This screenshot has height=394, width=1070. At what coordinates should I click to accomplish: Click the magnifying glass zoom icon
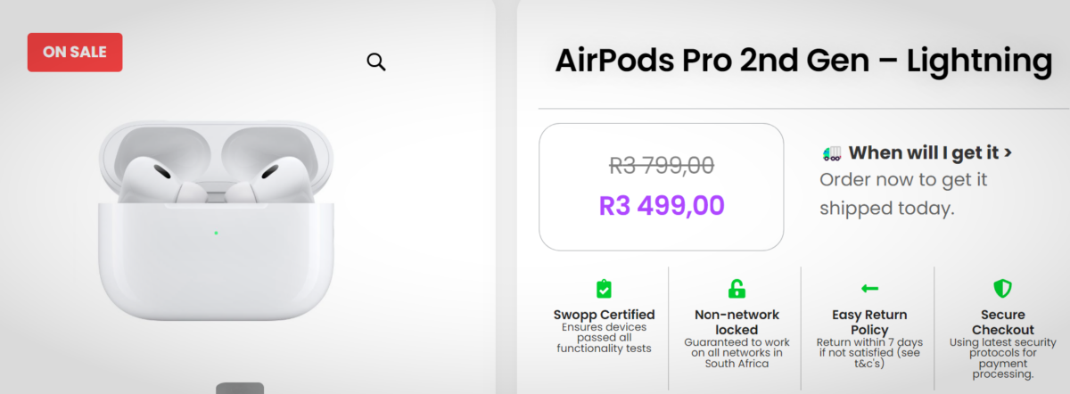coord(376,62)
